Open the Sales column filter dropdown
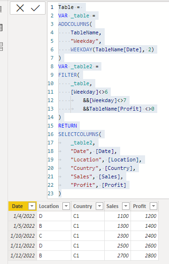Screen dimensions: 169x264 click(x=126, y=206)
